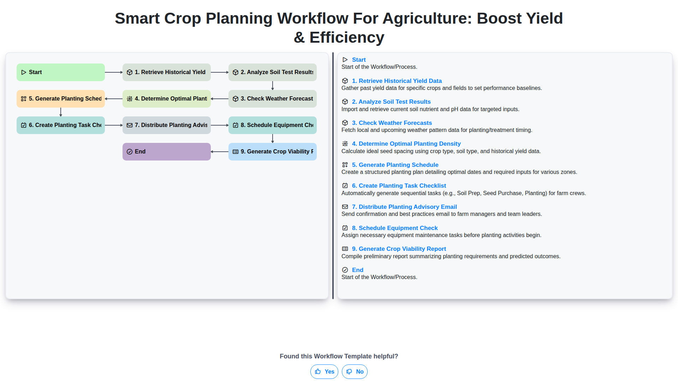
Task: Click the No feedback button
Action: click(x=355, y=371)
